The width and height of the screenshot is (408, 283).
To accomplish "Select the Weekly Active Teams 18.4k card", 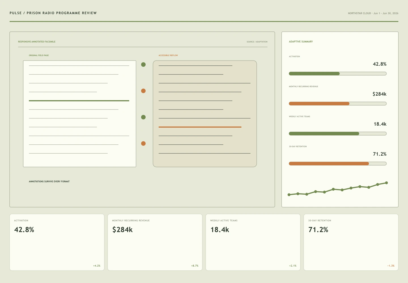I will (253, 242).
